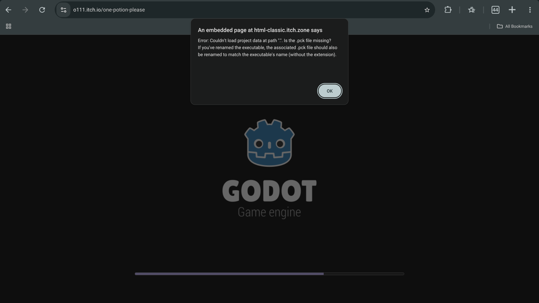Open a new tab with plus icon

pyautogui.click(x=512, y=10)
